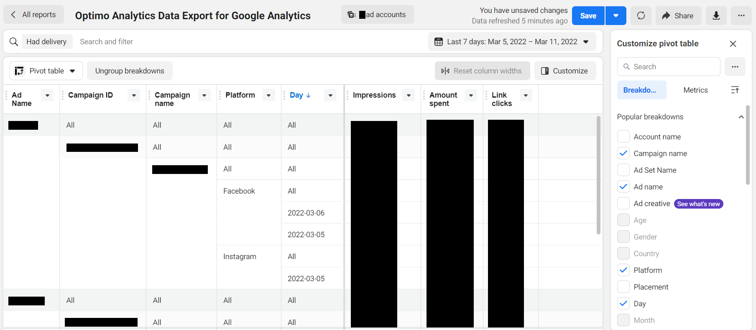756x330 pixels.
Task: Toggle the Country breakdown checkbox
Action: pyautogui.click(x=623, y=254)
